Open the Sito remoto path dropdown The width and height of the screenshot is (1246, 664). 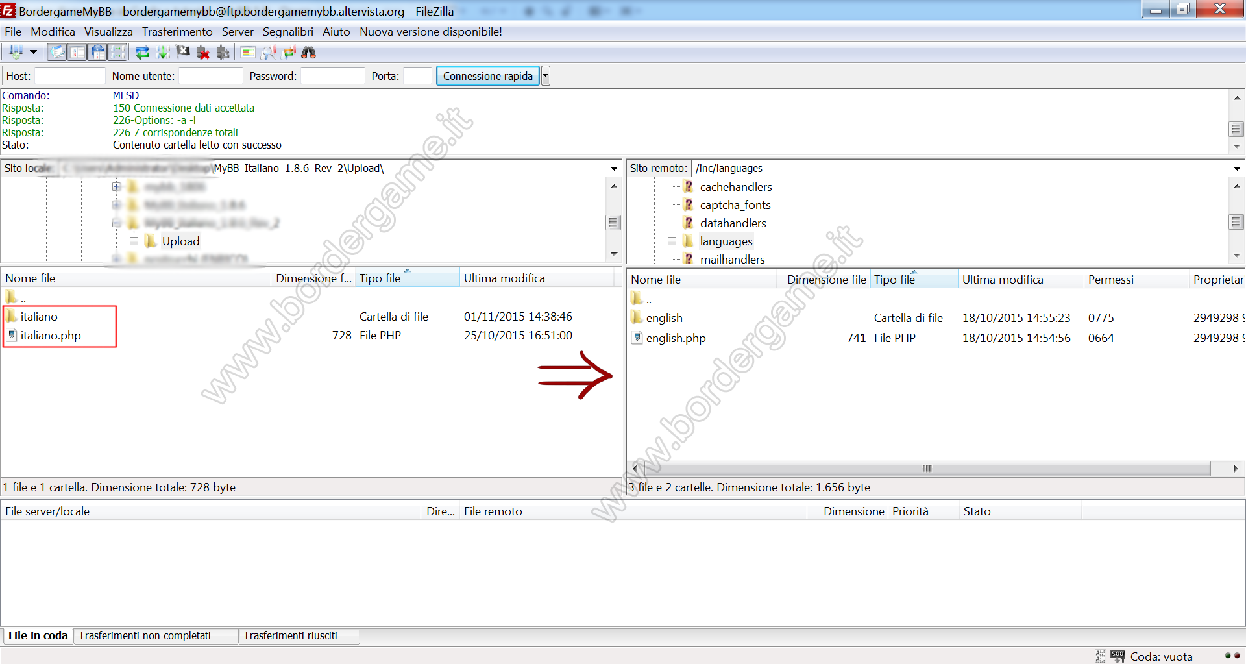tap(1237, 169)
